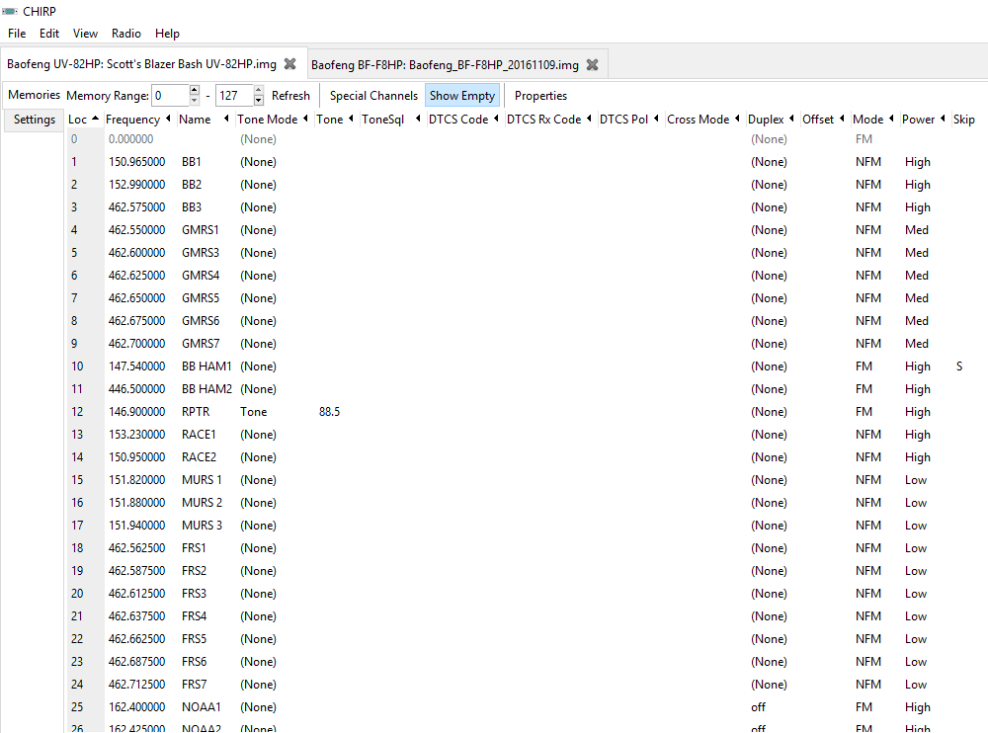This screenshot has width=988, height=733.
Task: Select the name cell MURS 1
Action: [202, 480]
